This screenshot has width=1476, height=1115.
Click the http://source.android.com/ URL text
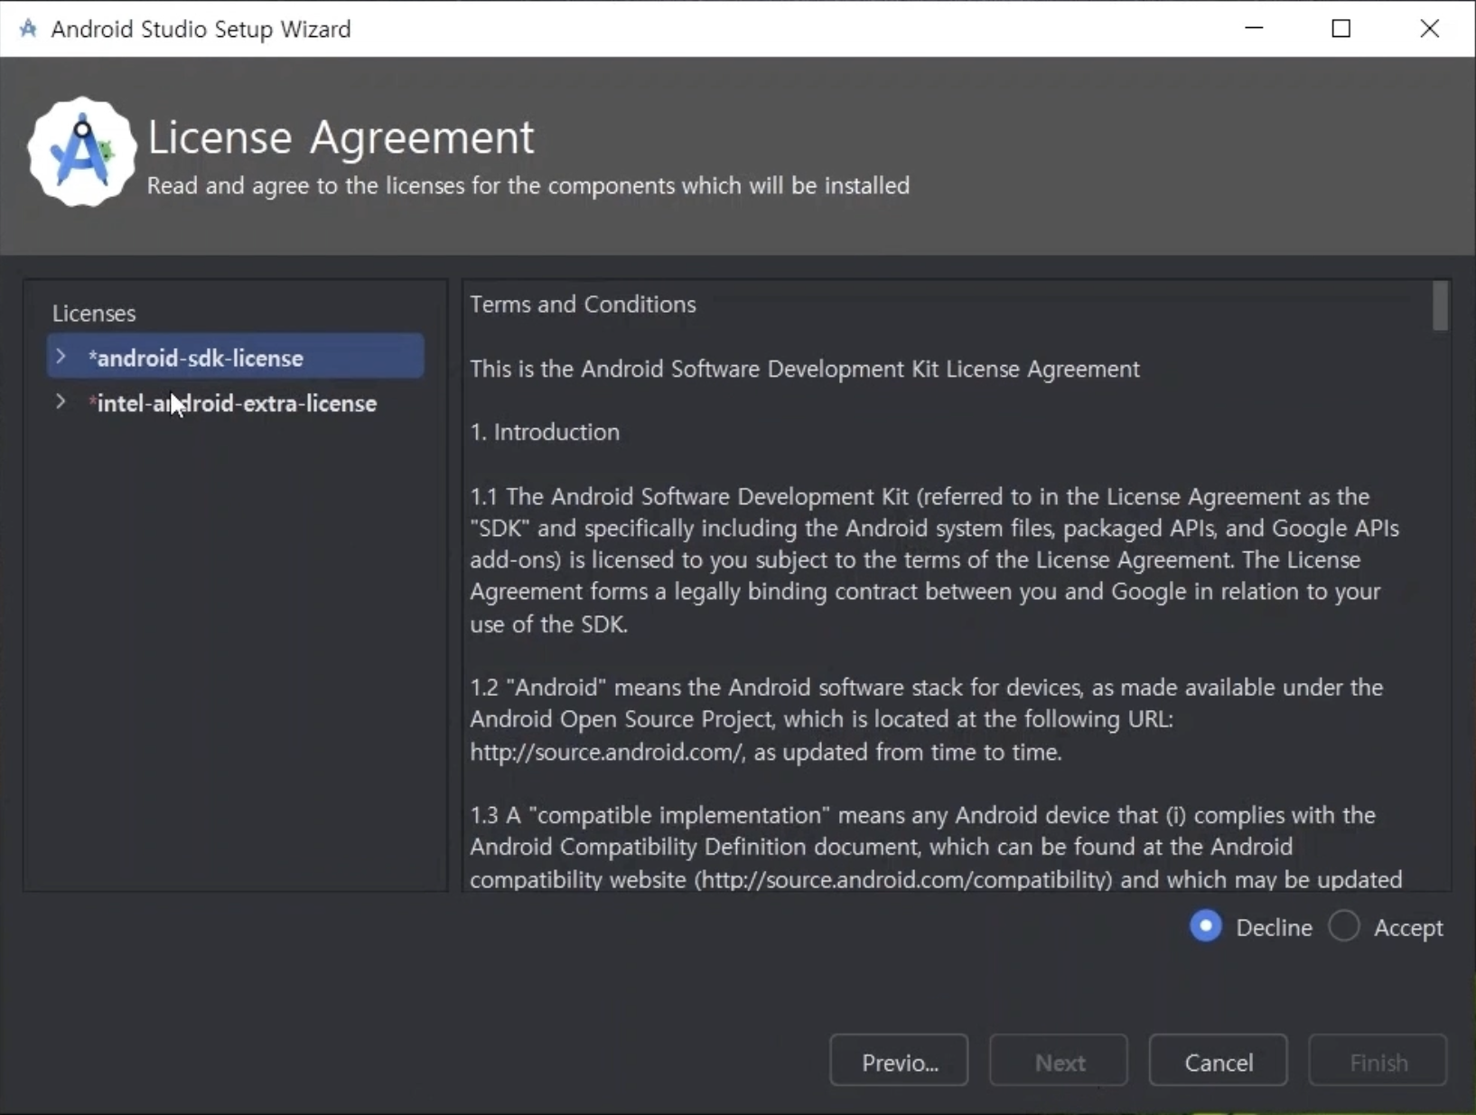click(607, 752)
